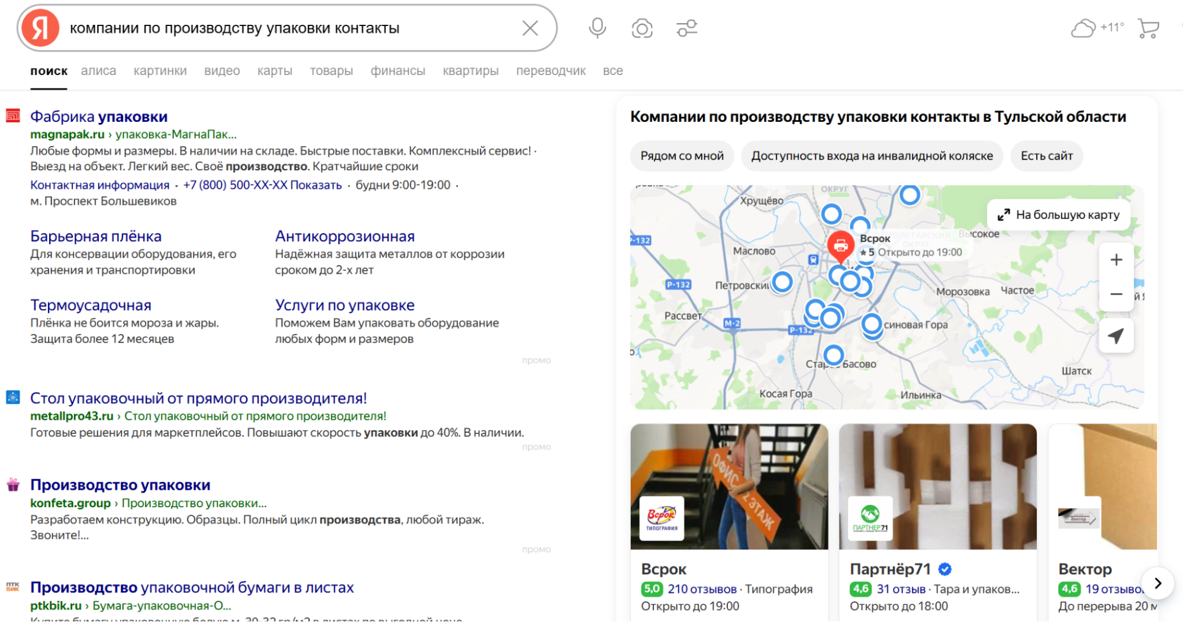This screenshot has width=1183, height=622.
Task: Click the red Всрок map pin
Action: (x=840, y=246)
